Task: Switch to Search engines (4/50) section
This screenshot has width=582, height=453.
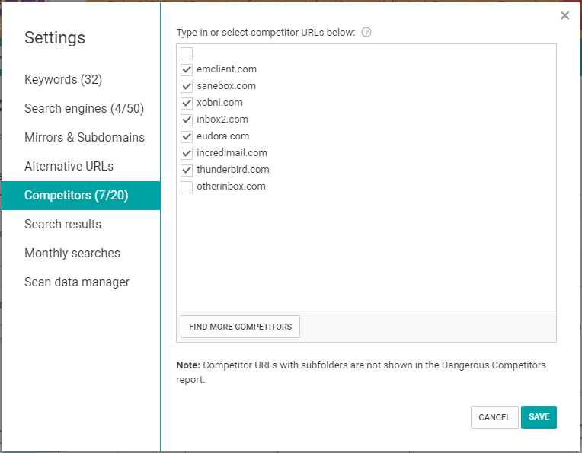Action: coord(84,109)
